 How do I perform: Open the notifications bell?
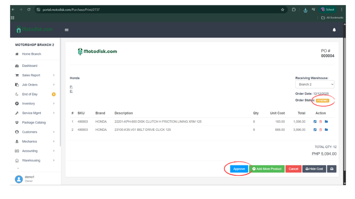click(x=334, y=30)
